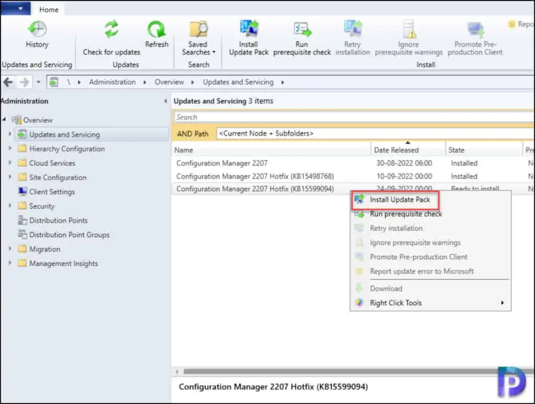
Task: Click the Install Update Pack ribbon icon
Action: pyautogui.click(x=249, y=29)
